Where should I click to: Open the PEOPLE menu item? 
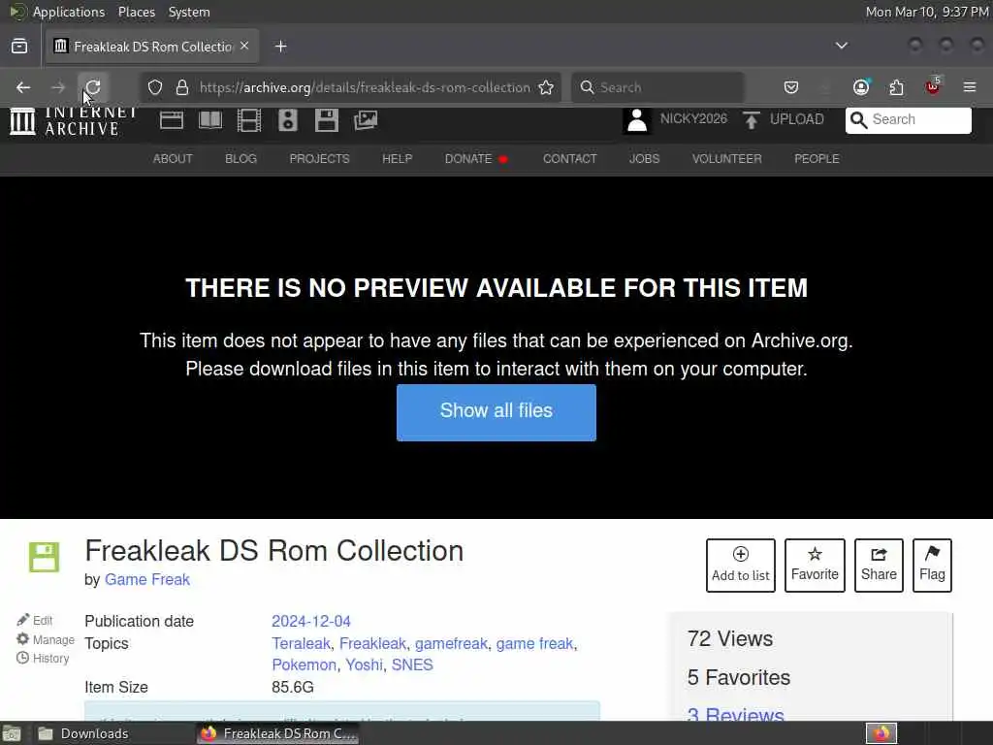pos(817,159)
